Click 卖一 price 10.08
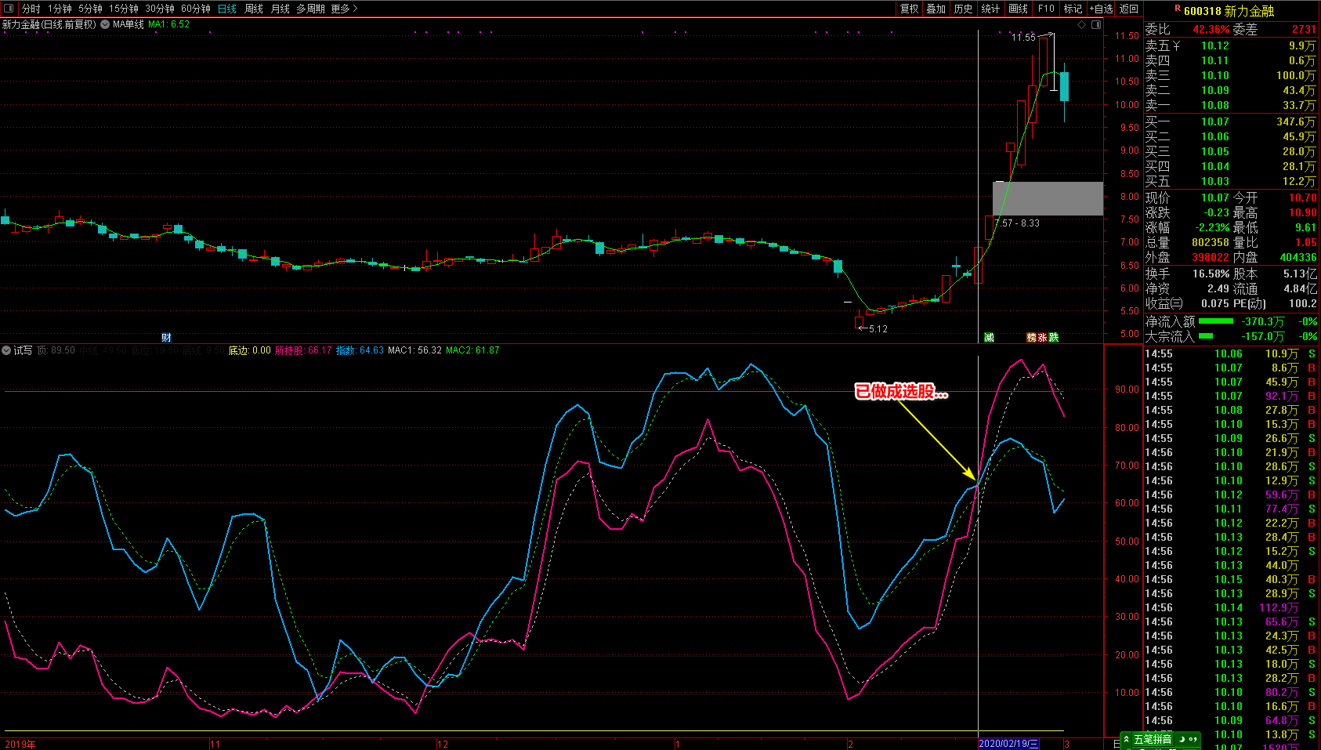Image resolution: width=1321 pixels, height=750 pixels. click(x=1215, y=106)
